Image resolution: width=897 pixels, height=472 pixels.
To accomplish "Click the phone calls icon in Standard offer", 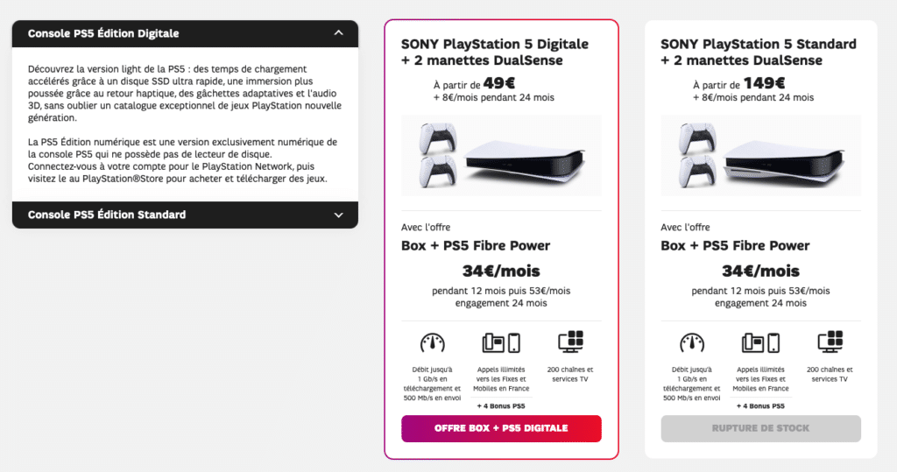I will tap(761, 342).
